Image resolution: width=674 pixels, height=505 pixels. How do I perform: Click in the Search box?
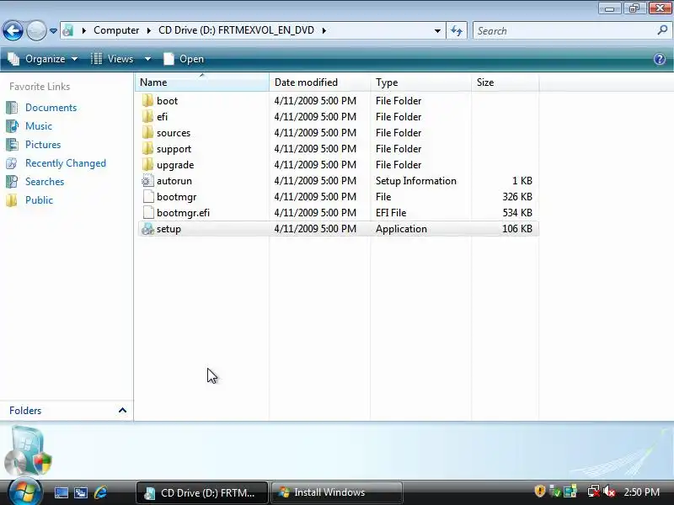[x=565, y=31]
